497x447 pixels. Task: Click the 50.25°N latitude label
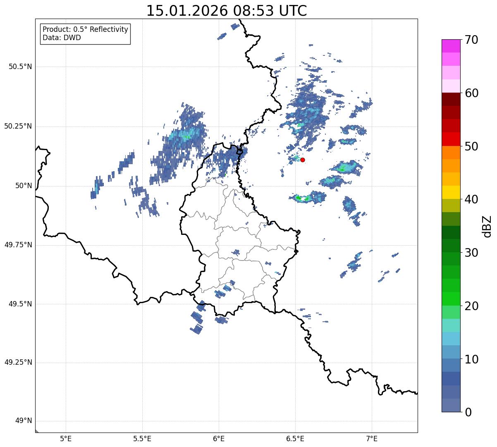point(18,126)
